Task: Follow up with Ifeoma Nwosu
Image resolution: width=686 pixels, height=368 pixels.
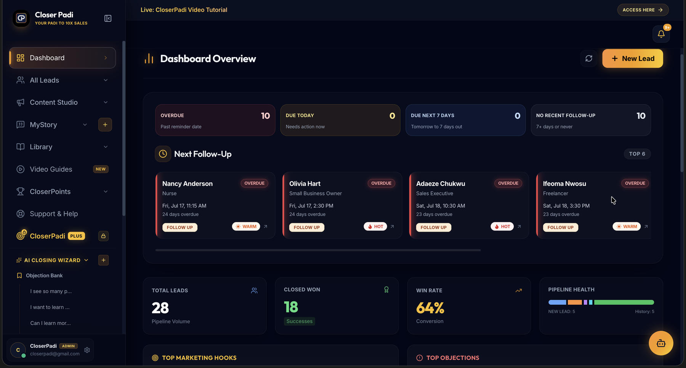Action: pos(561,227)
